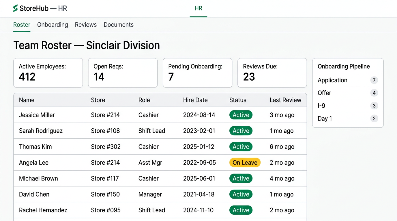Image resolution: width=397 pixels, height=221 pixels.
Task: Sort by the Store column header
Action: point(98,100)
